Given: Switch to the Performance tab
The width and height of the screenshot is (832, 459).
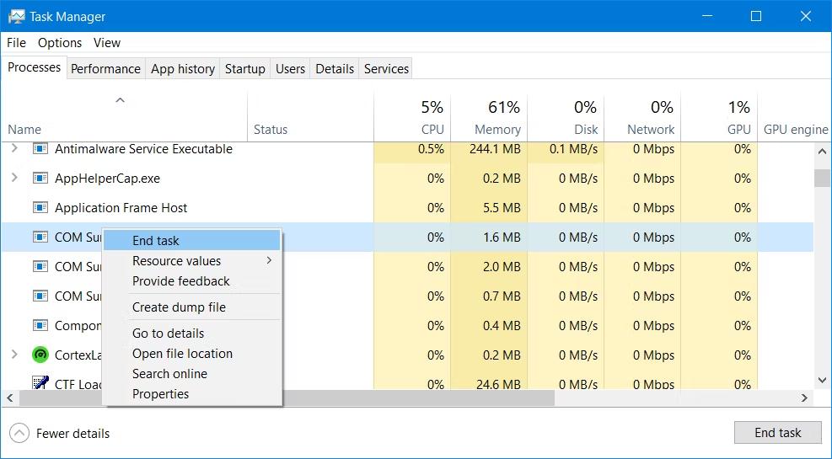Looking at the screenshot, I should (x=105, y=69).
